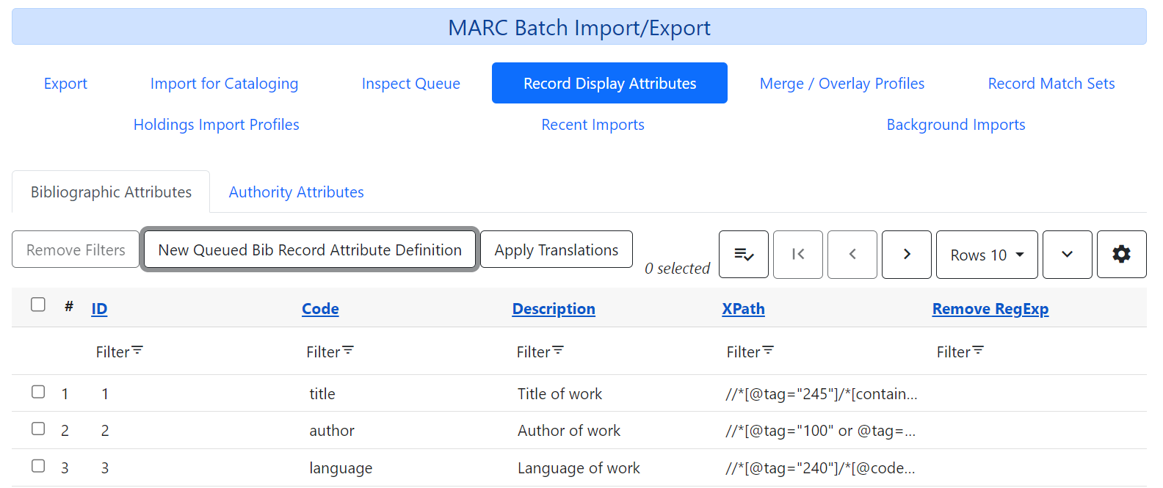
Task: Check the box for the title row
Action: (38, 392)
